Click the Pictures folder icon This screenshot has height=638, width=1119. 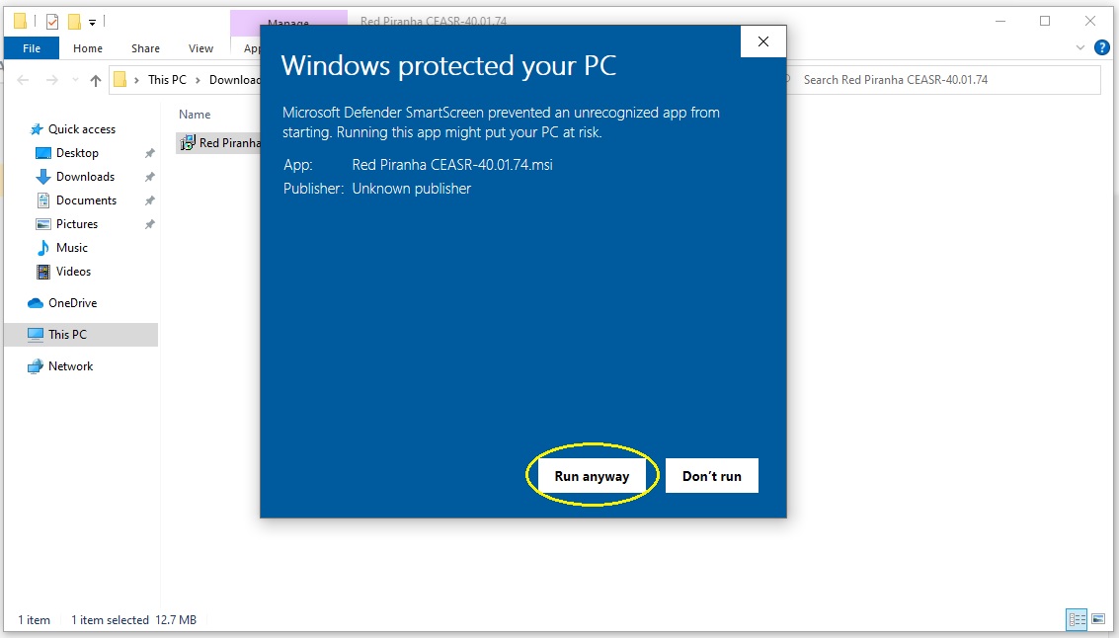pos(43,224)
